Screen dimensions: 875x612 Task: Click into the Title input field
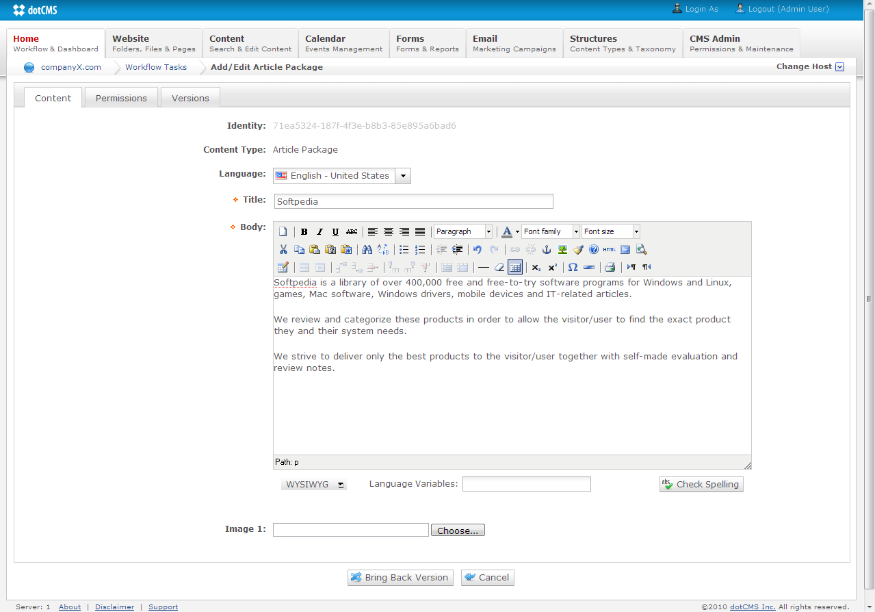[413, 201]
